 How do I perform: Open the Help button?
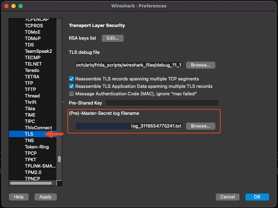click(19, 197)
